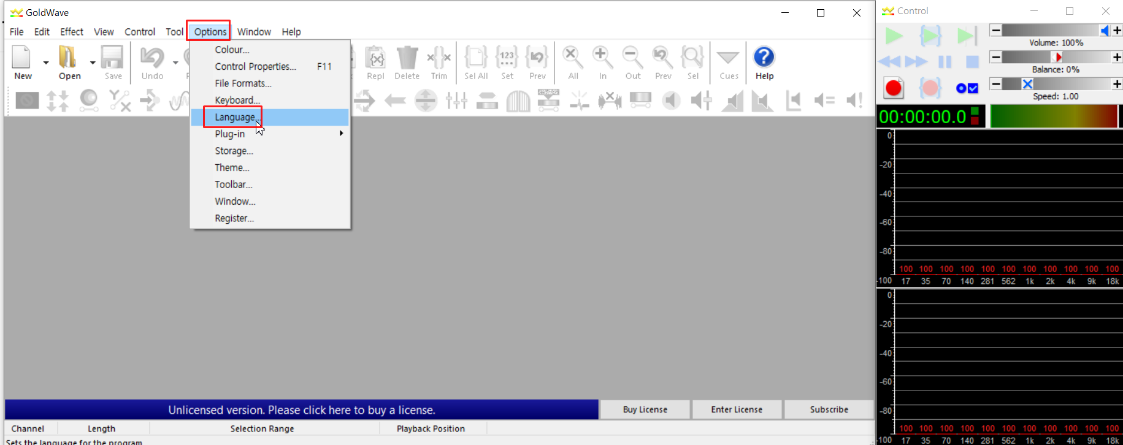This screenshot has width=1123, height=445.
Task: Click the green time display
Action: coord(923,116)
